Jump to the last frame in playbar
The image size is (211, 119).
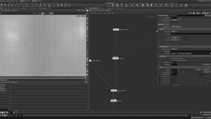pos(7,112)
